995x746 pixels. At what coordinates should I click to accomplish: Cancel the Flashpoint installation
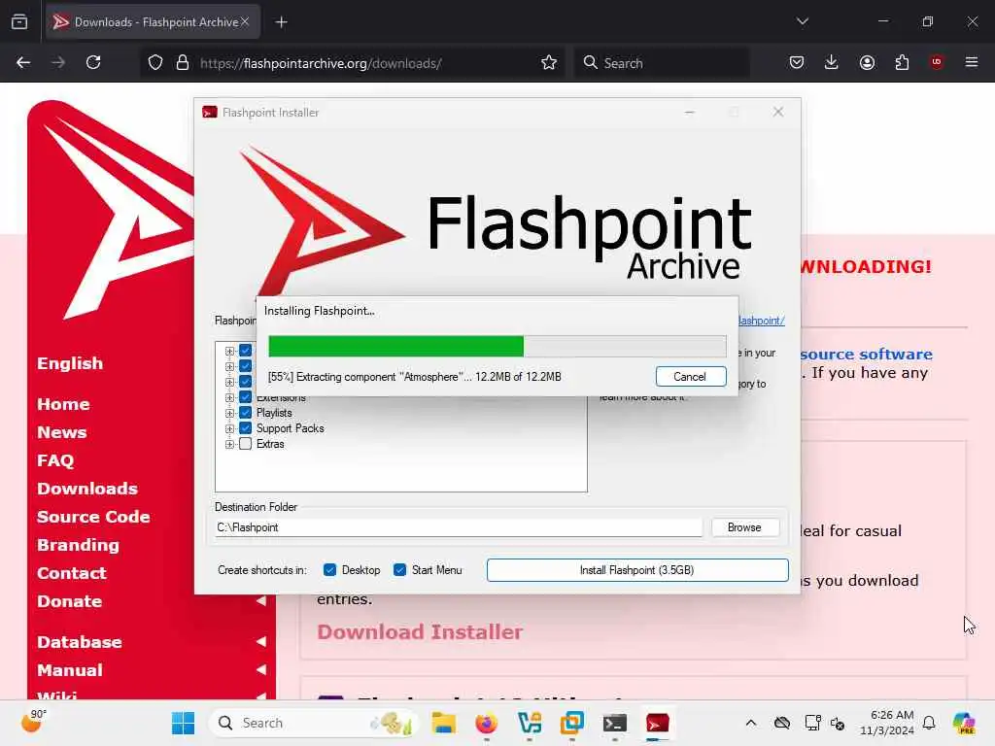click(x=691, y=376)
